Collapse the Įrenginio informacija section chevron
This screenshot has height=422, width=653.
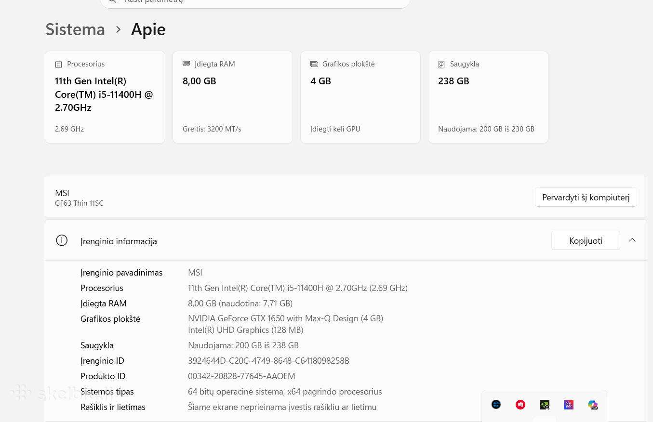coord(632,240)
